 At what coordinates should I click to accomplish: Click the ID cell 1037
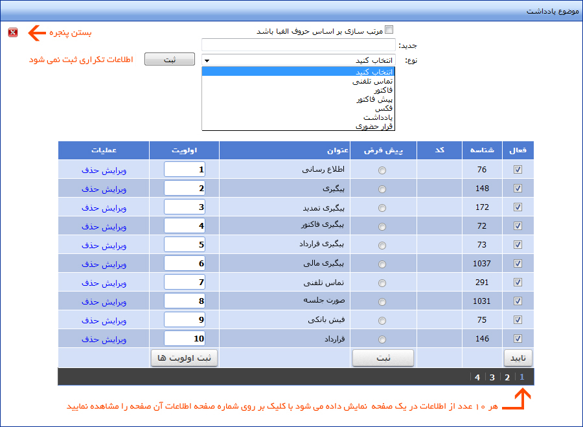coord(482,263)
